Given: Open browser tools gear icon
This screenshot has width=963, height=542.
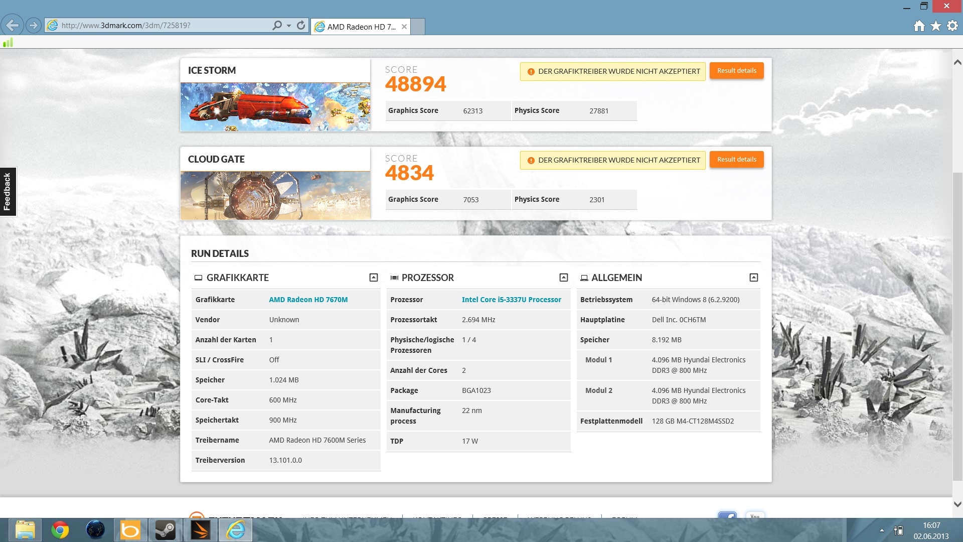Looking at the screenshot, I should pyautogui.click(x=952, y=26).
